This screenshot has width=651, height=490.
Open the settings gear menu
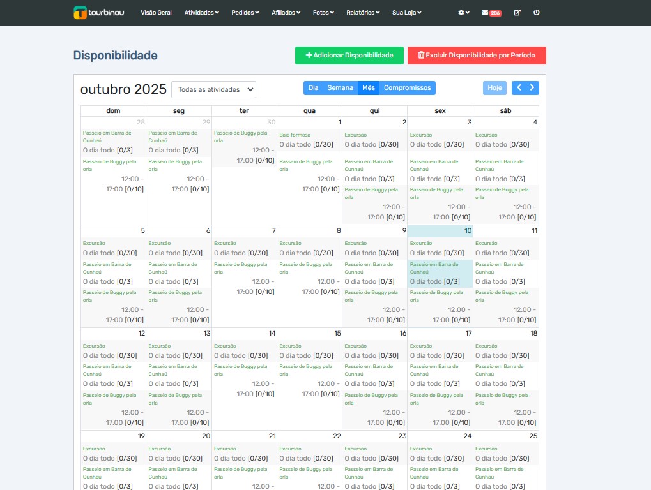[463, 13]
